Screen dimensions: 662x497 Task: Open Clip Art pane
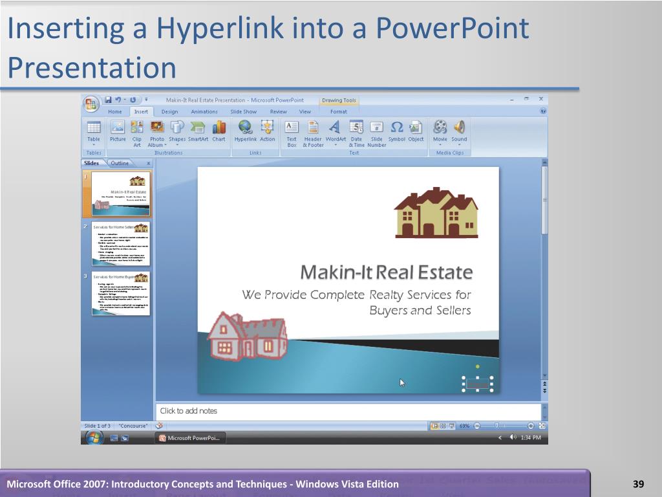(x=137, y=133)
